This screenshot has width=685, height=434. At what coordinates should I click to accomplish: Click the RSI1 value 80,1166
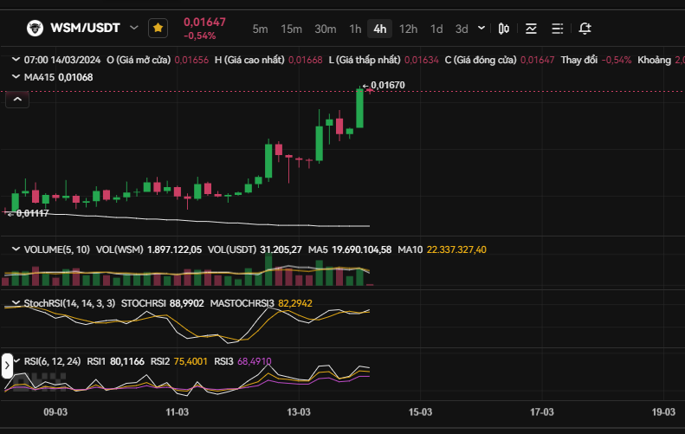coord(127,361)
